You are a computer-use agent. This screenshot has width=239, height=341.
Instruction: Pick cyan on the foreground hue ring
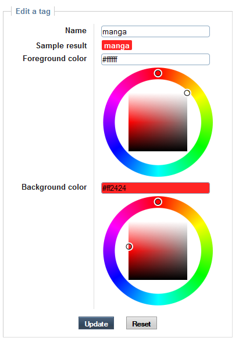tap(158, 171)
